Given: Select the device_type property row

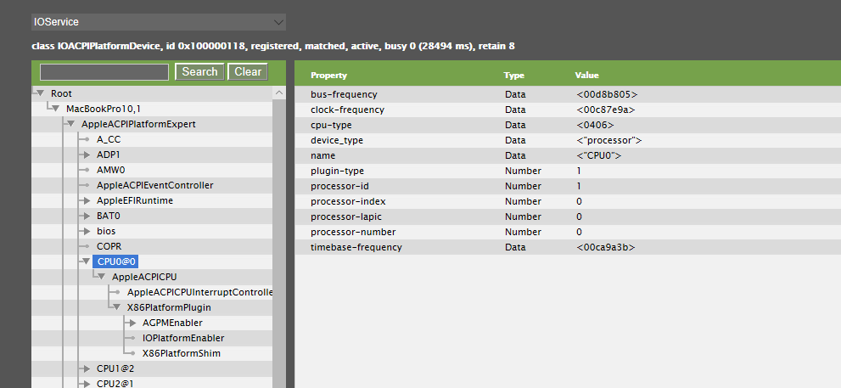Looking at the screenshot, I should click(x=568, y=140).
